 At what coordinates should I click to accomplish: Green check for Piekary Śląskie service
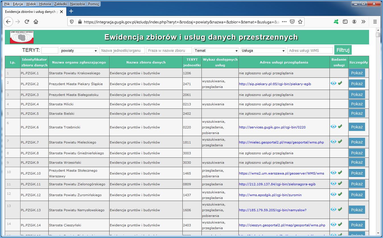click(340, 83)
